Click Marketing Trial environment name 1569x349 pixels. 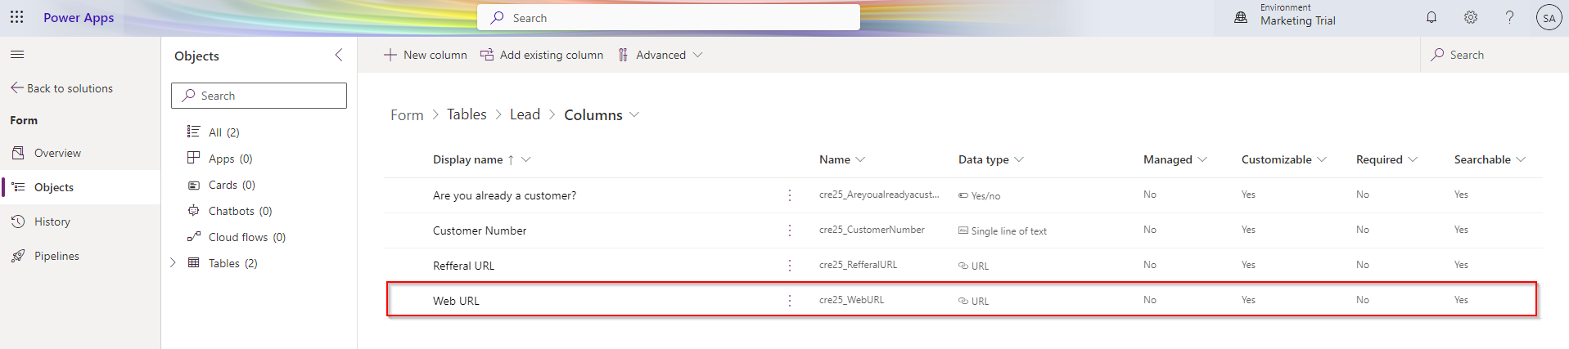coord(1297,21)
